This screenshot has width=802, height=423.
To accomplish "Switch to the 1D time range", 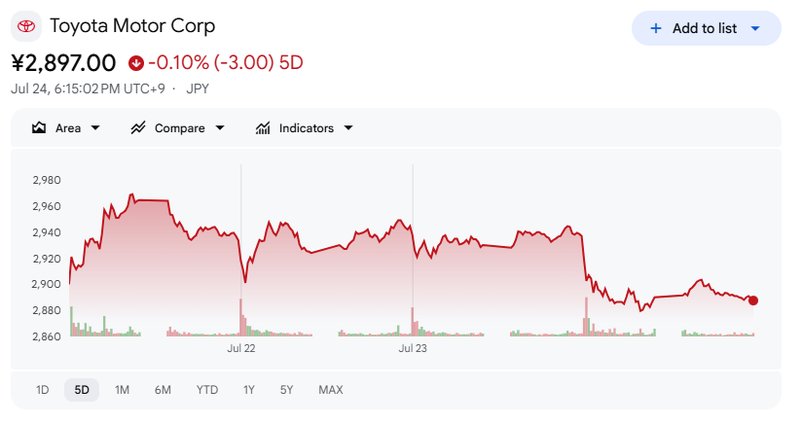I will [x=43, y=390].
